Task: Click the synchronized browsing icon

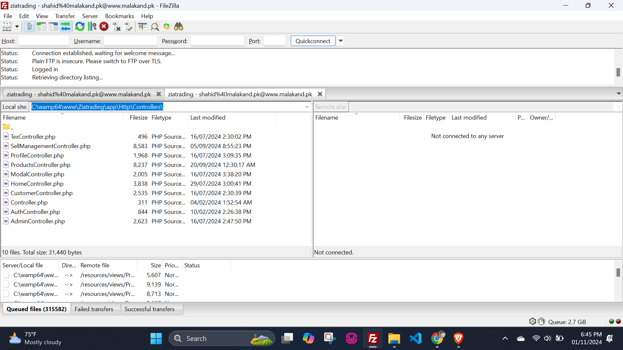Action: tap(166, 27)
